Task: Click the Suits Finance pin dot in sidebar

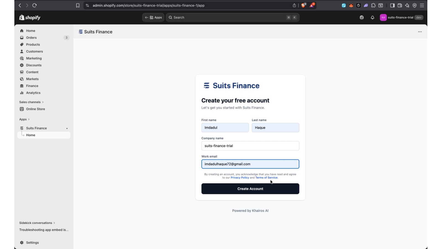Action: click(67, 128)
